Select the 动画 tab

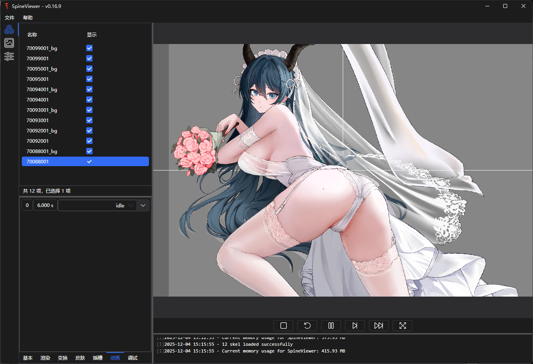tap(115, 358)
